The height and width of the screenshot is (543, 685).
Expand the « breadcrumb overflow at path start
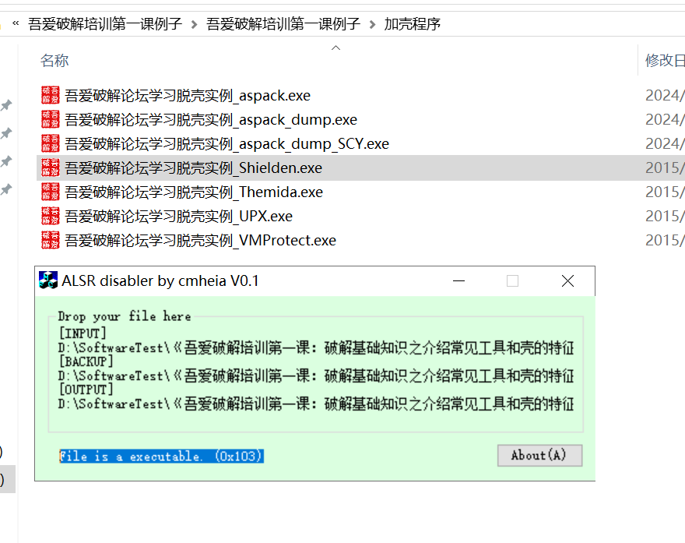click(16, 24)
